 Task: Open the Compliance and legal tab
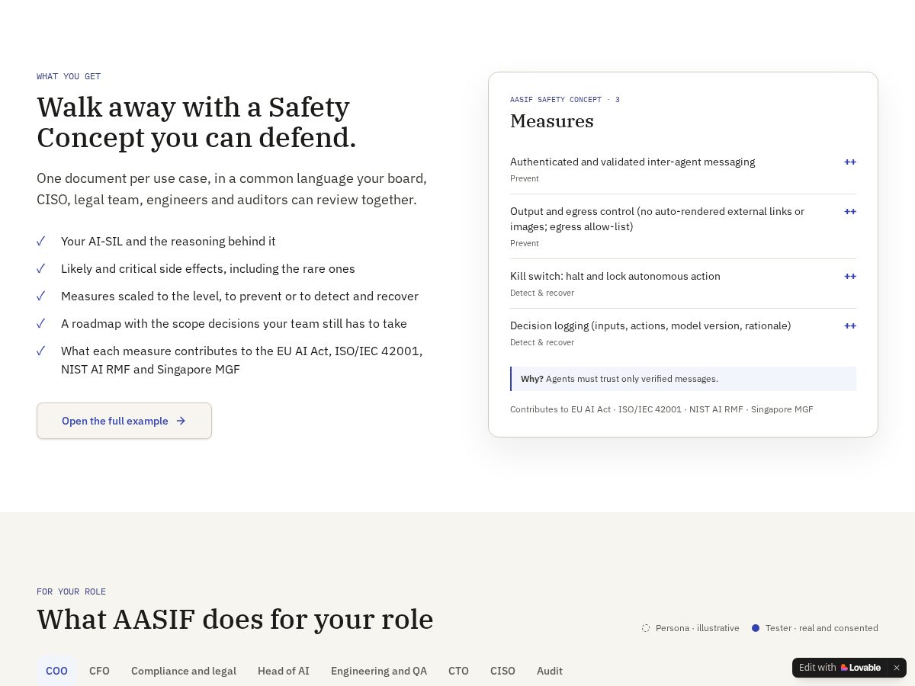coord(184,671)
